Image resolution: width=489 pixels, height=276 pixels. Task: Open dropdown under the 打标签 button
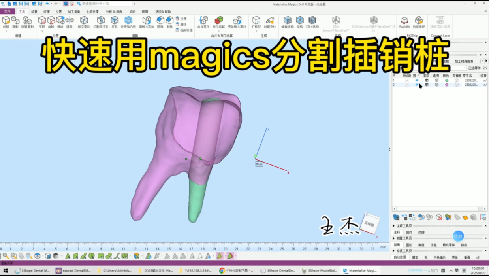click(256, 31)
